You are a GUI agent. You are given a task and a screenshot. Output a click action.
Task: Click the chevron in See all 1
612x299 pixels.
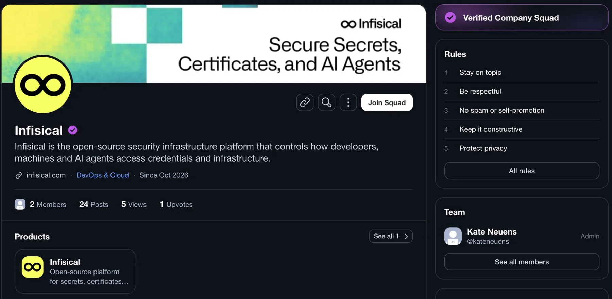[x=406, y=236]
